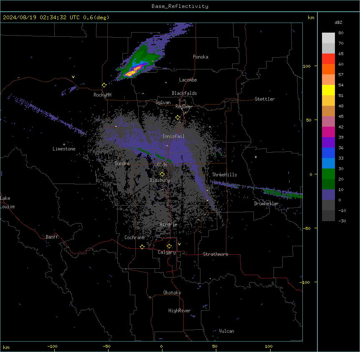
Task: Click the Calgary city label
Action: (x=167, y=252)
